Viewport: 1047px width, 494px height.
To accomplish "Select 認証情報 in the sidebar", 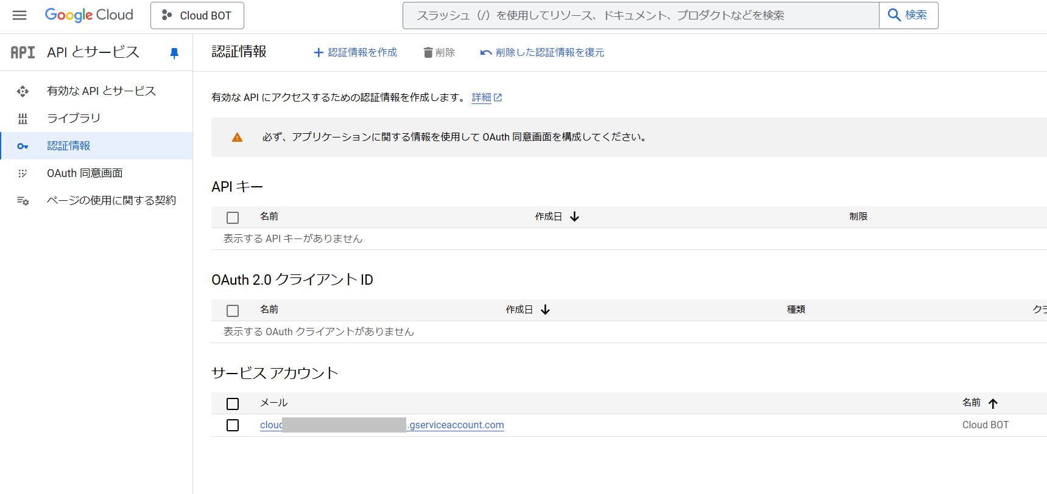I will tap(96, 146).
